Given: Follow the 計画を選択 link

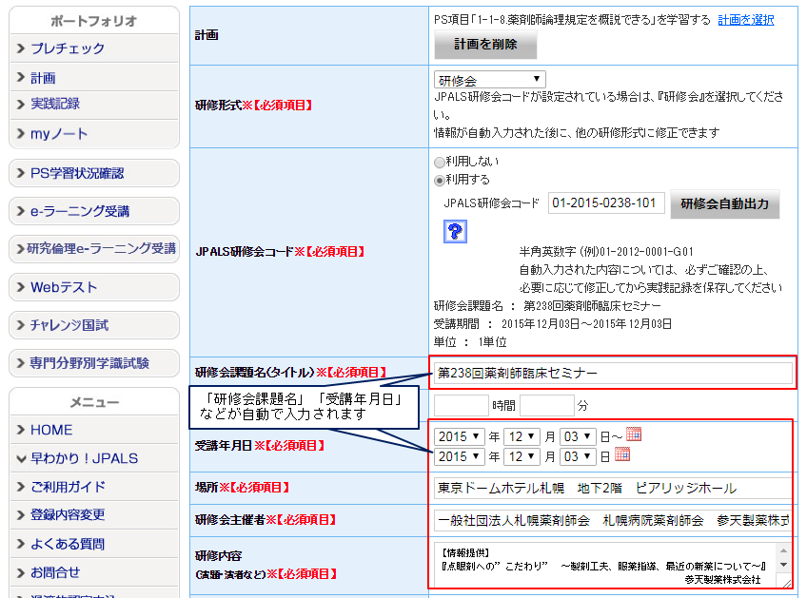Looking at the screenshot, I should point(745,20).
